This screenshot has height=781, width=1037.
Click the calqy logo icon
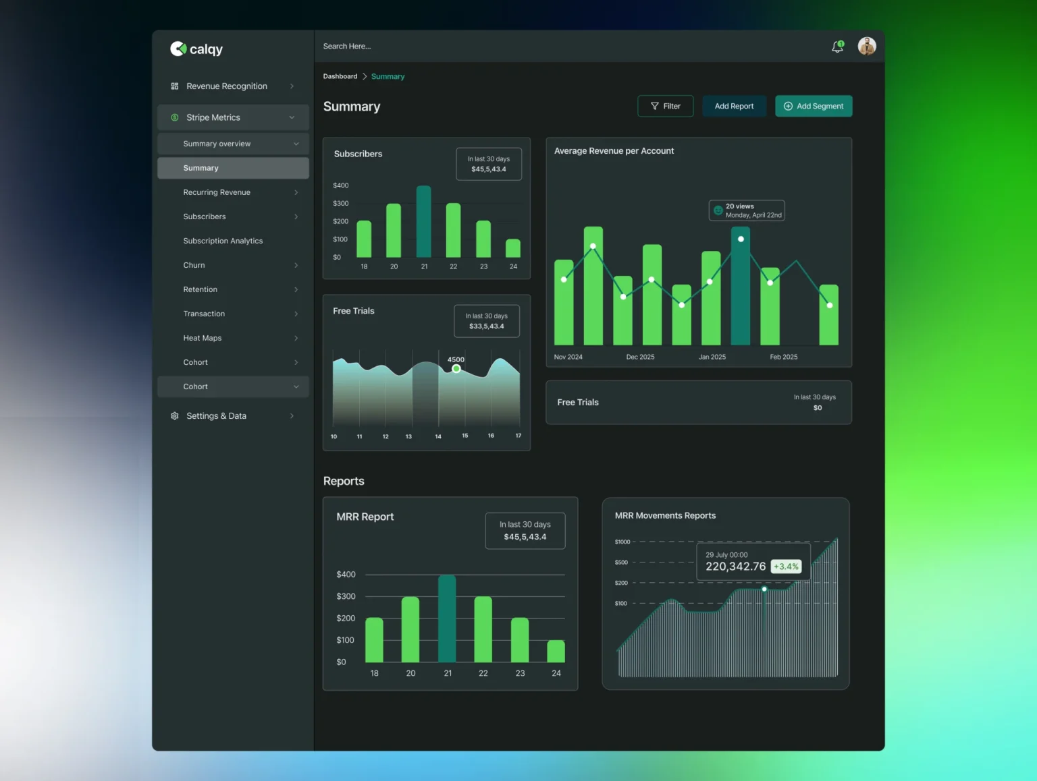178,49
